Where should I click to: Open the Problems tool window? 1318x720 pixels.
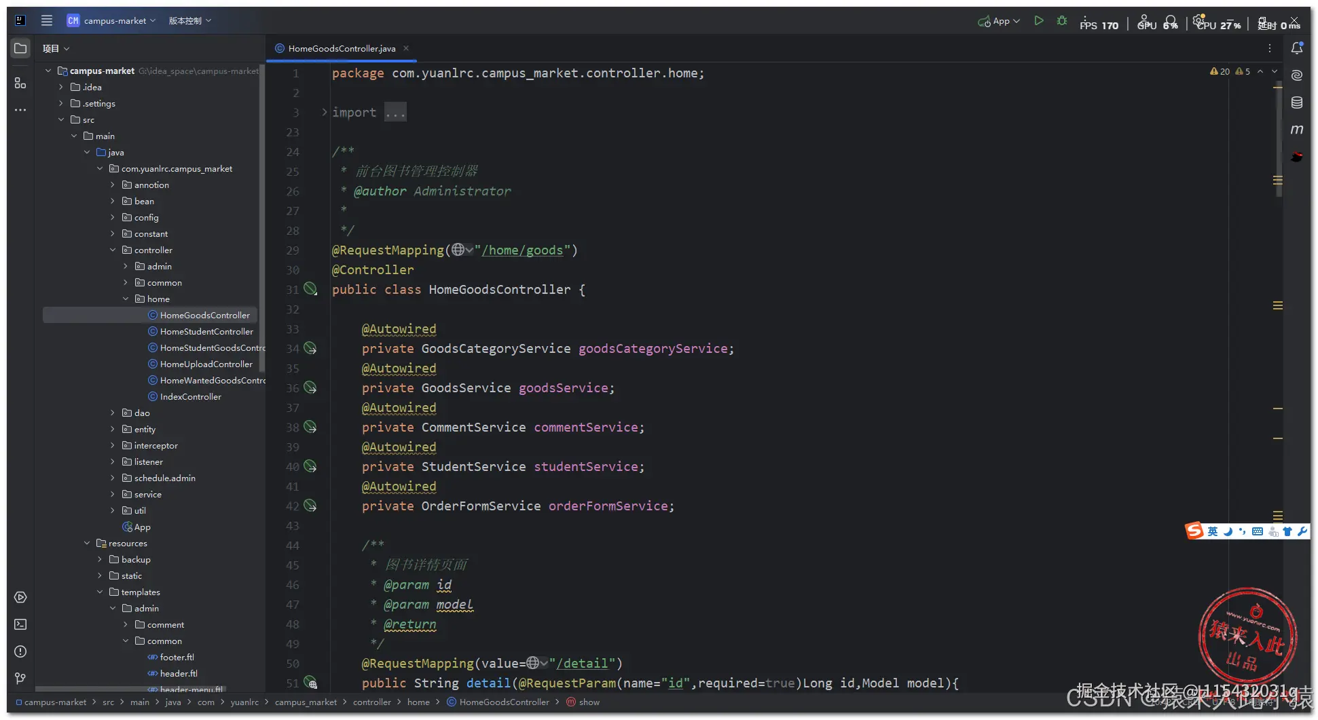(20, 651)
